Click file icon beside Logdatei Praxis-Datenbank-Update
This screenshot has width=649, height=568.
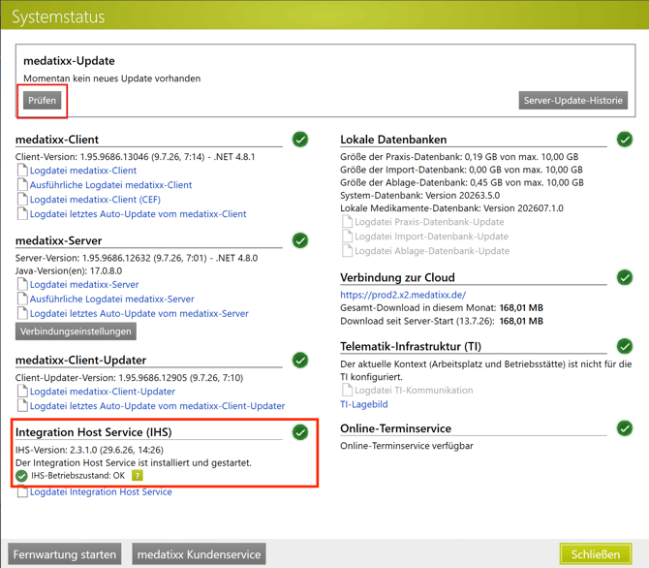coord(348,222)
